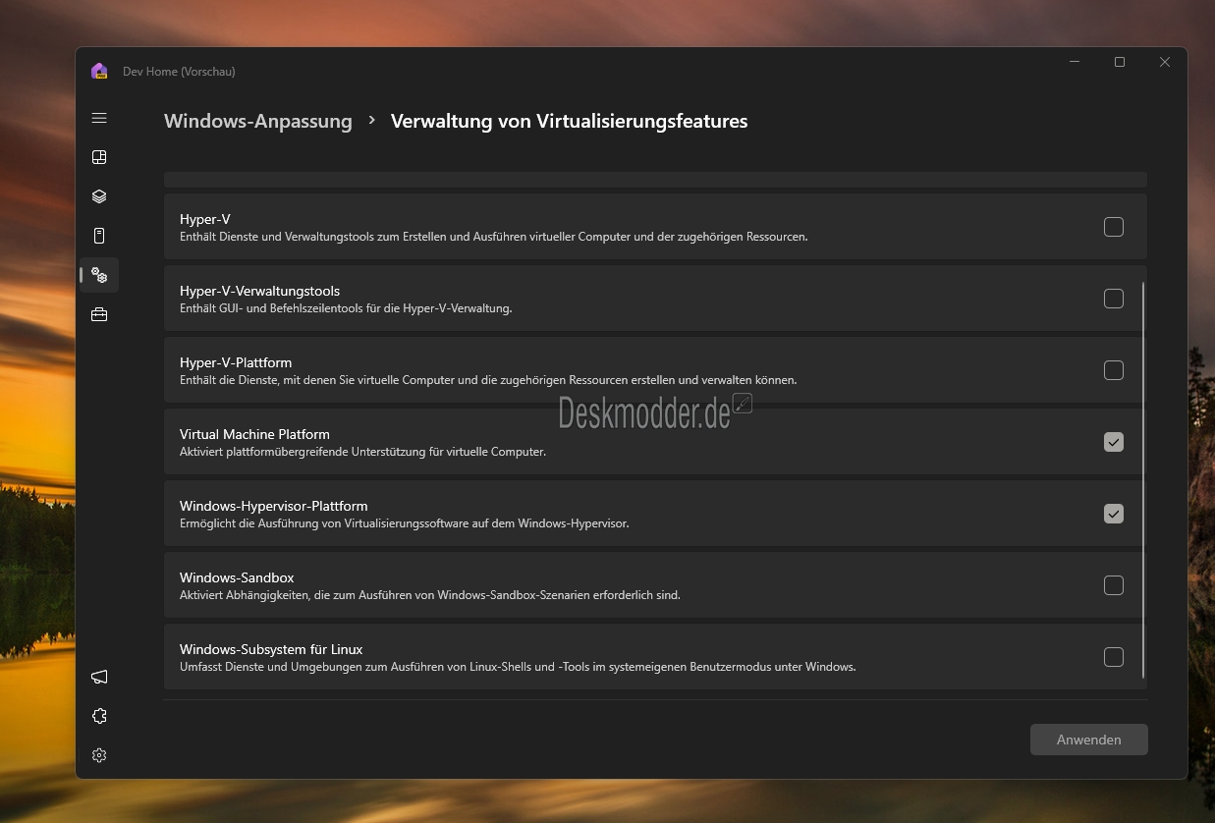Click the Windows-Hypervisor-Plattform title
Viewport: 1215px width, 823px height.
[273, 506]
